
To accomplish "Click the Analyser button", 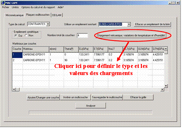I will tap(91, 106).
